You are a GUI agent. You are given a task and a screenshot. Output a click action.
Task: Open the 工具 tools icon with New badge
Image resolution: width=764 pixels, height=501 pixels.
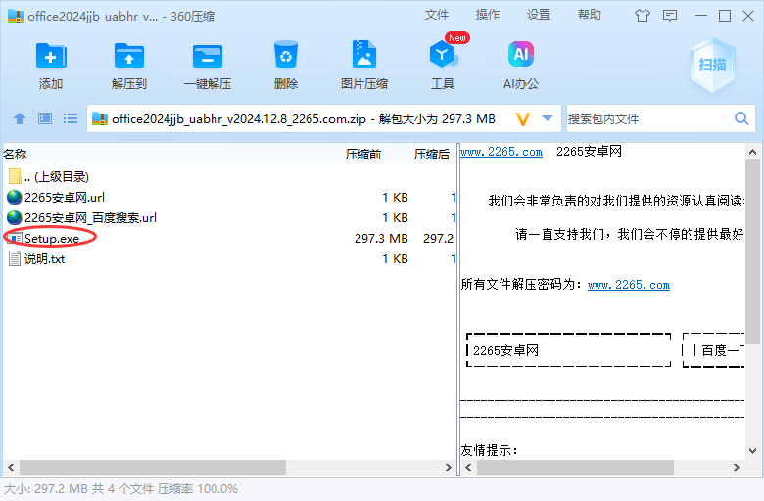click(x=443, y=54)
